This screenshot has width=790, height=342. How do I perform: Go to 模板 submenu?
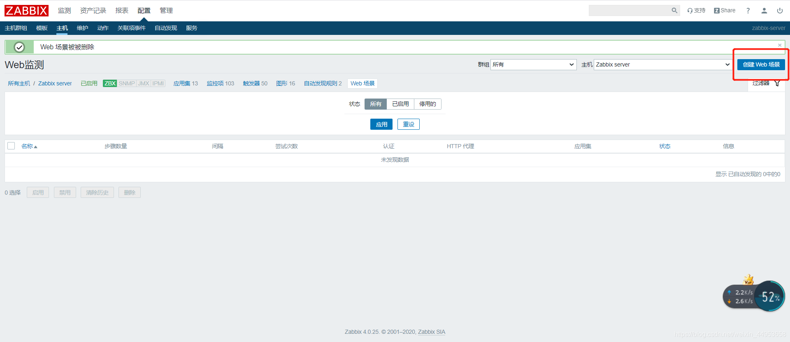(x=42, y=28)
